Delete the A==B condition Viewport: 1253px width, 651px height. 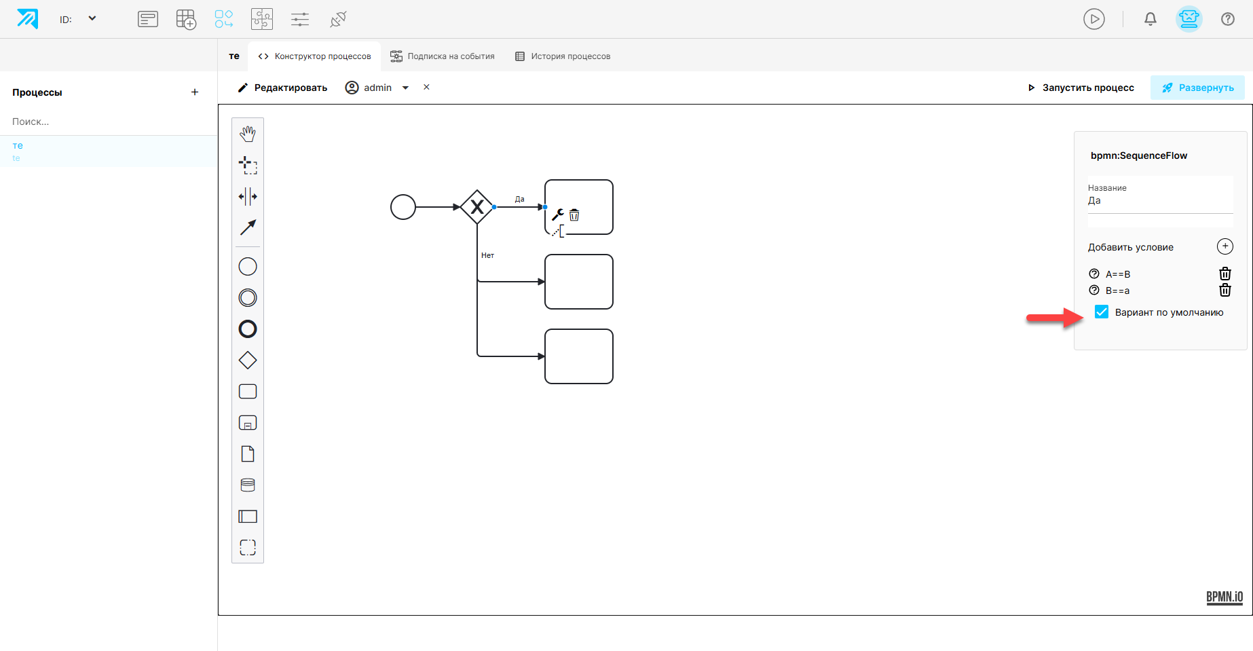pyautogui.click(x=1225, y=274)
